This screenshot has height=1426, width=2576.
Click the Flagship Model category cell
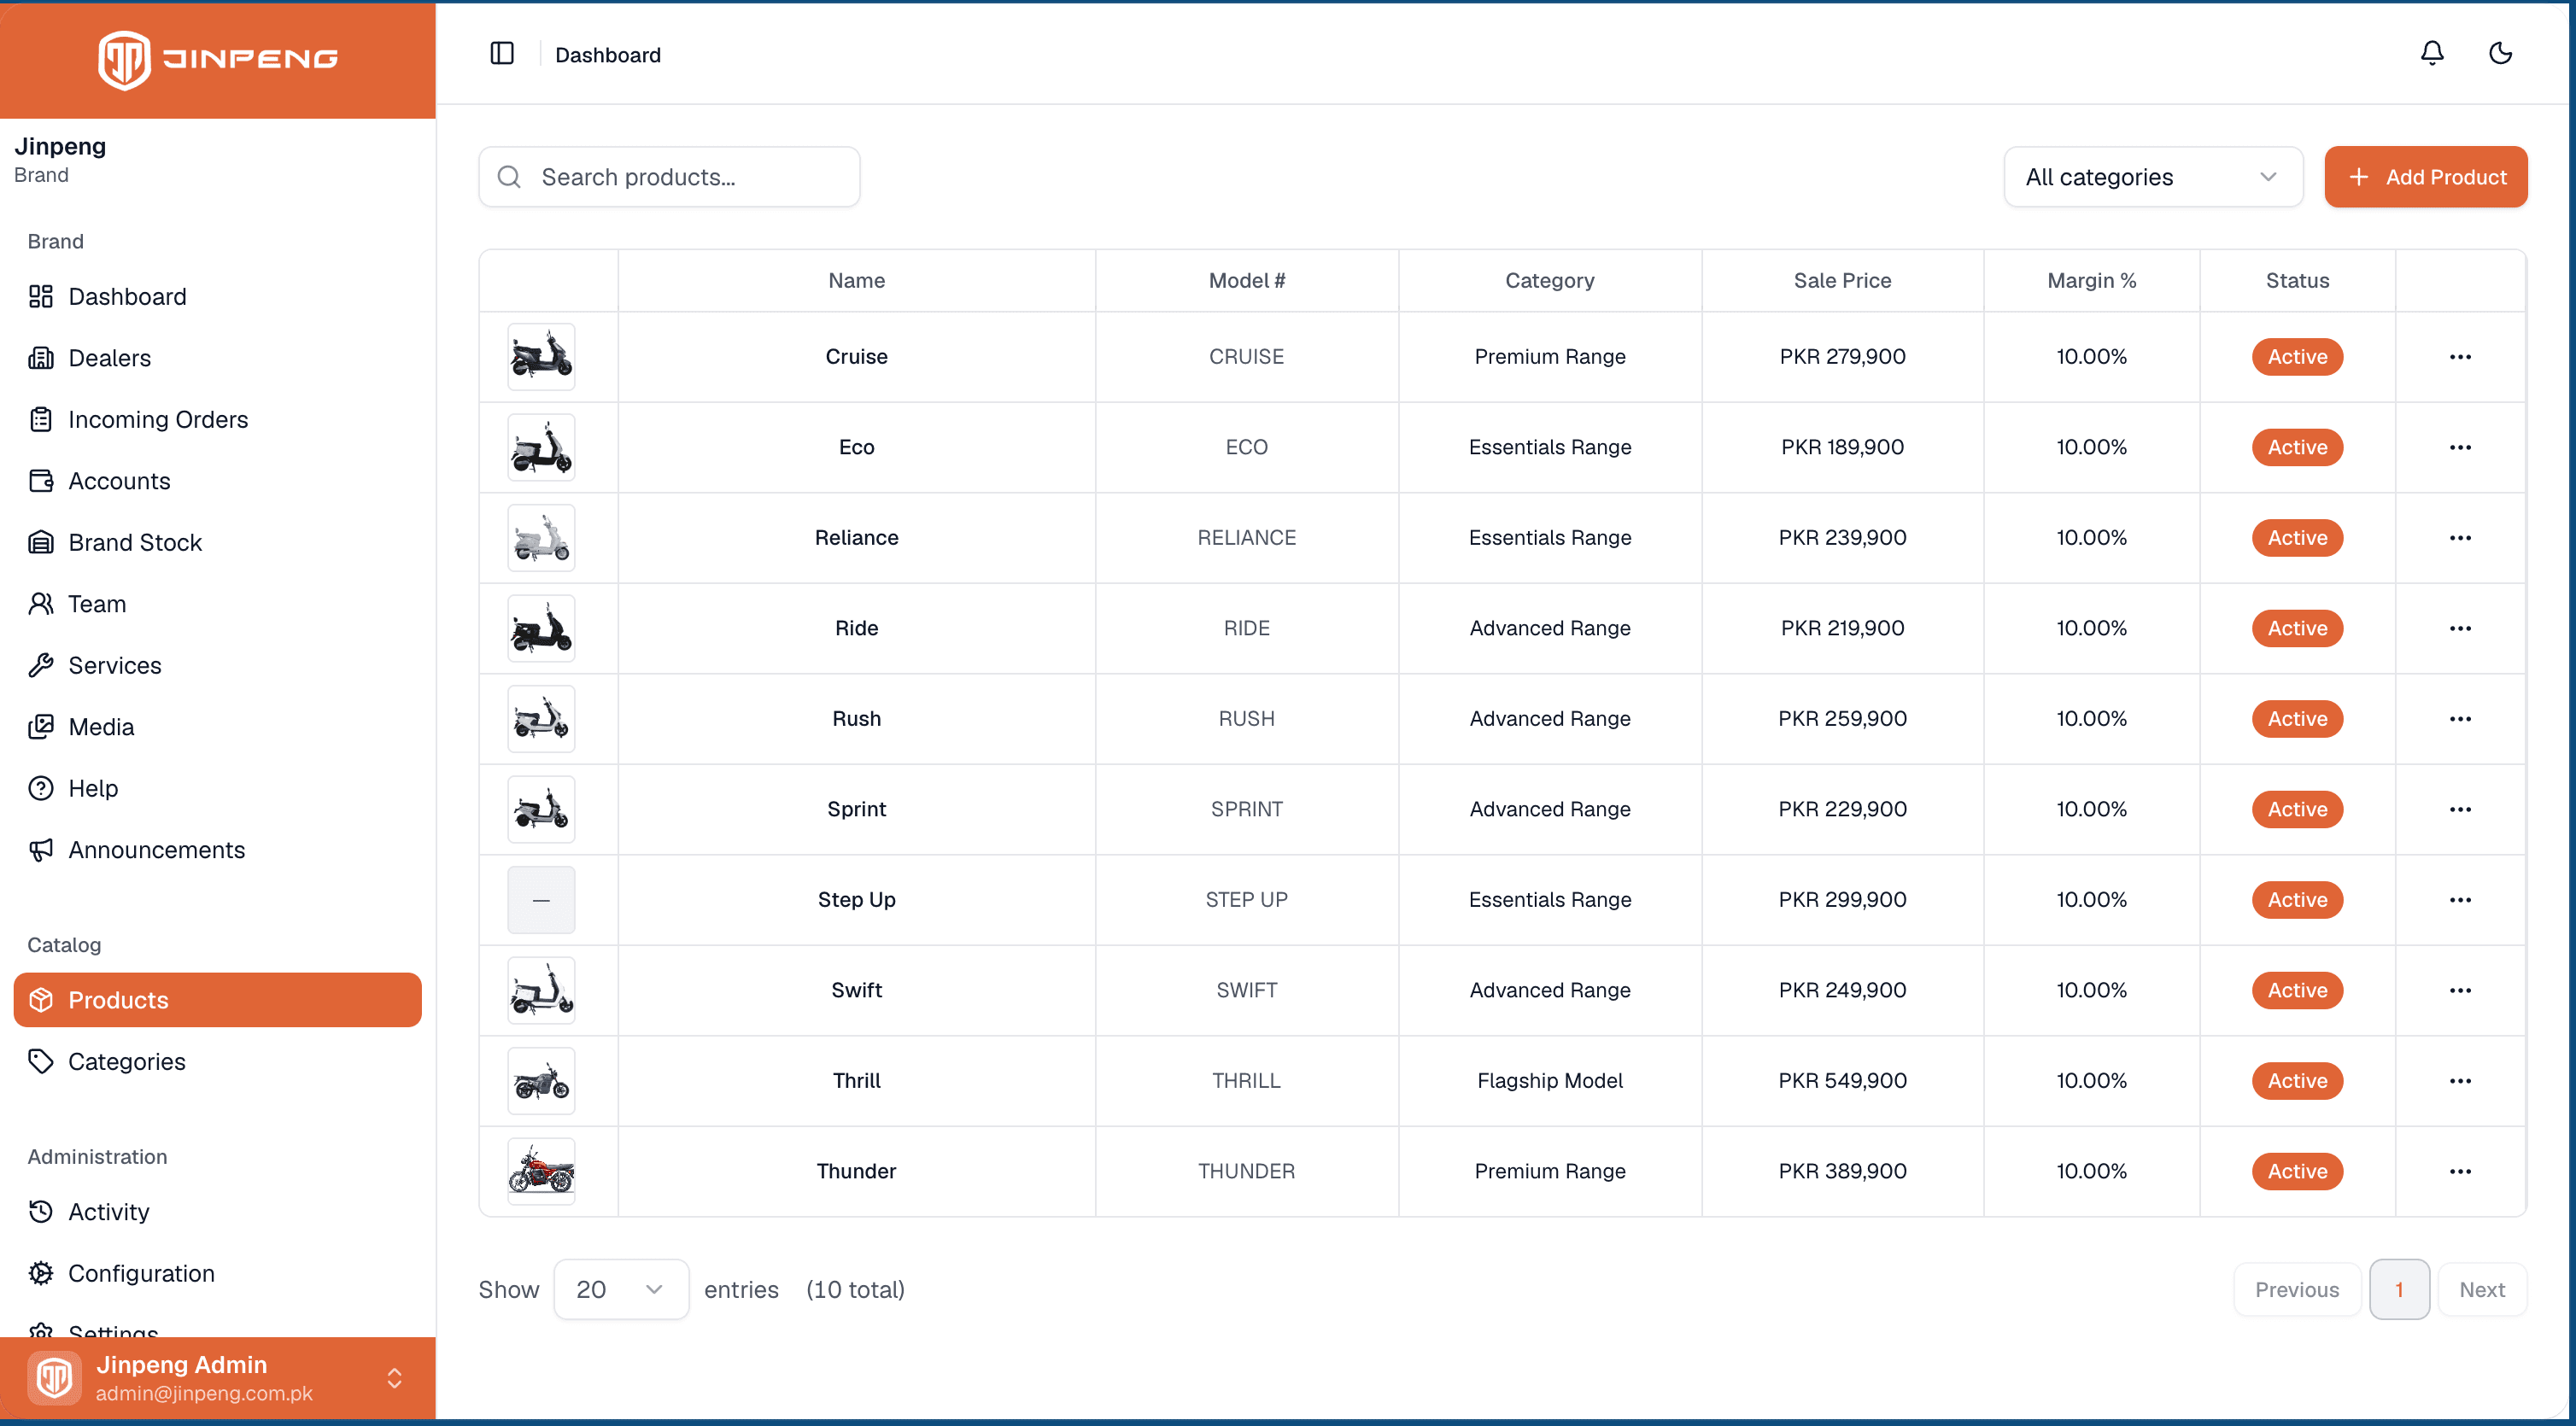(1550, 1081)
